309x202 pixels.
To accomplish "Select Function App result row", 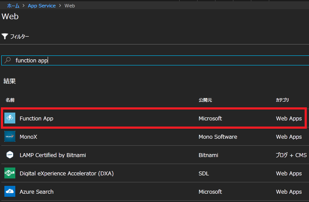I will [154, 118].
